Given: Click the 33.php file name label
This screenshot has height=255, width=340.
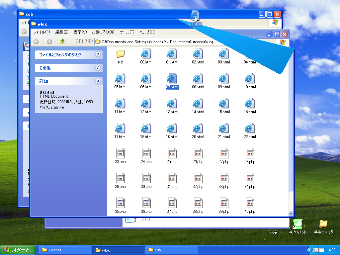Looking at the screenshot, I should point(224,187).
